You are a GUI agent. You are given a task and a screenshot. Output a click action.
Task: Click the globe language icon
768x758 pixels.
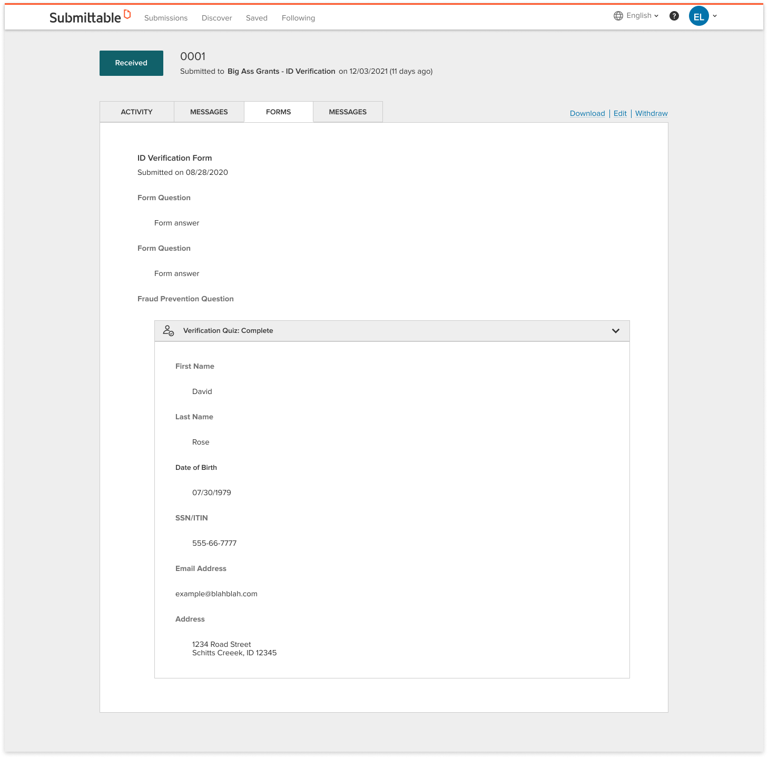618,16
